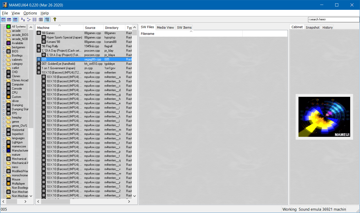Toggle the folder list pane toolbar button
Image resolution: width=360 pixels, height=213 pixels.
tap(3, 19)
